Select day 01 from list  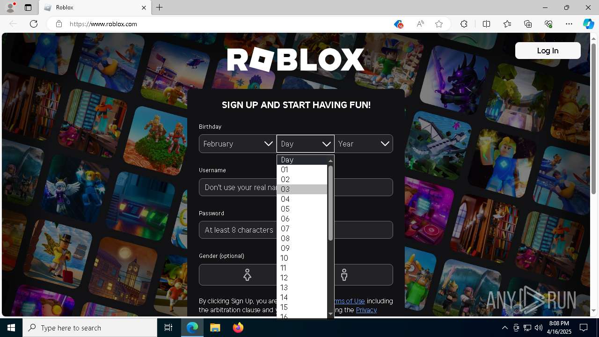pos(302,169)
